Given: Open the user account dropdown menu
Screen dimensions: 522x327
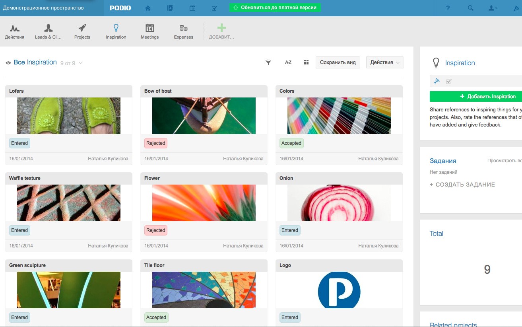Looking at the screenshot, I should 493,8.
